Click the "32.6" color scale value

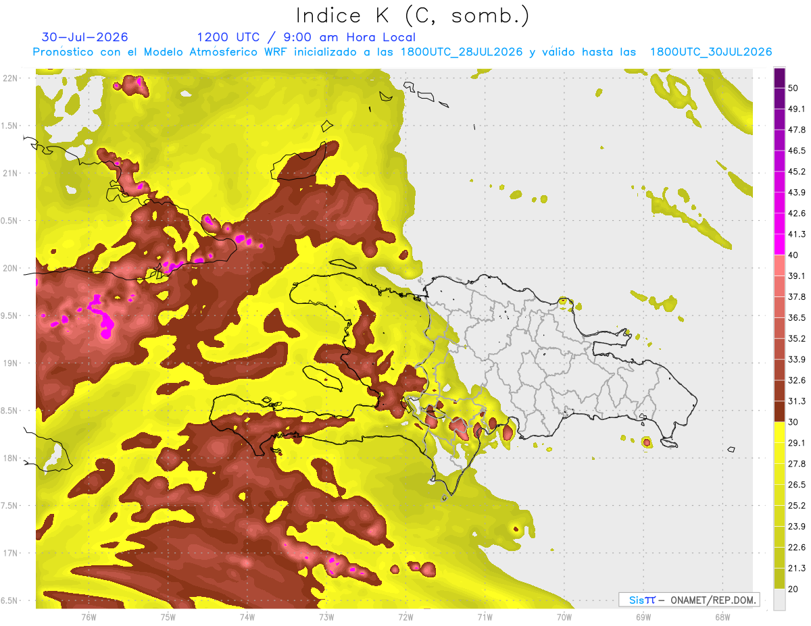pyautogui.click(x=797, y=380)
